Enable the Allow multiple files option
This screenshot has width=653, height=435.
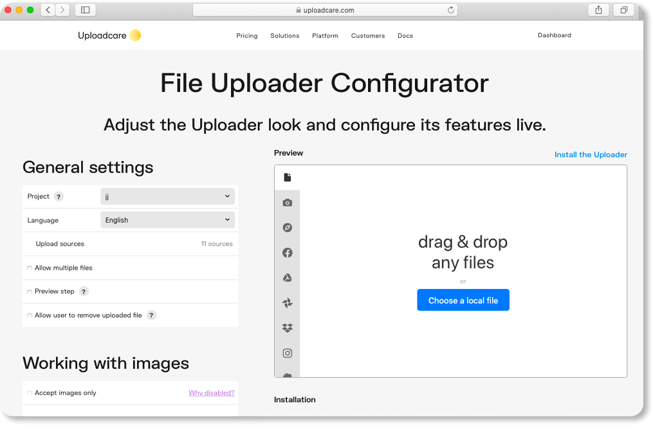pos(29,268)
